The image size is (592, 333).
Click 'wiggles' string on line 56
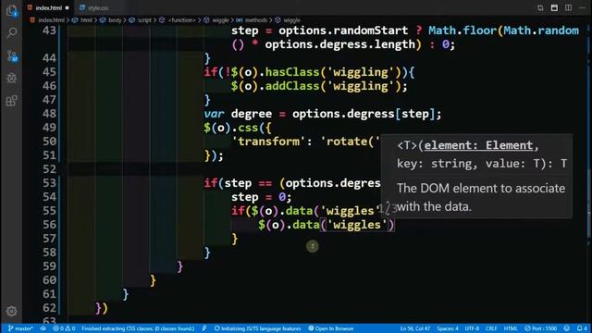pos(357,225)
